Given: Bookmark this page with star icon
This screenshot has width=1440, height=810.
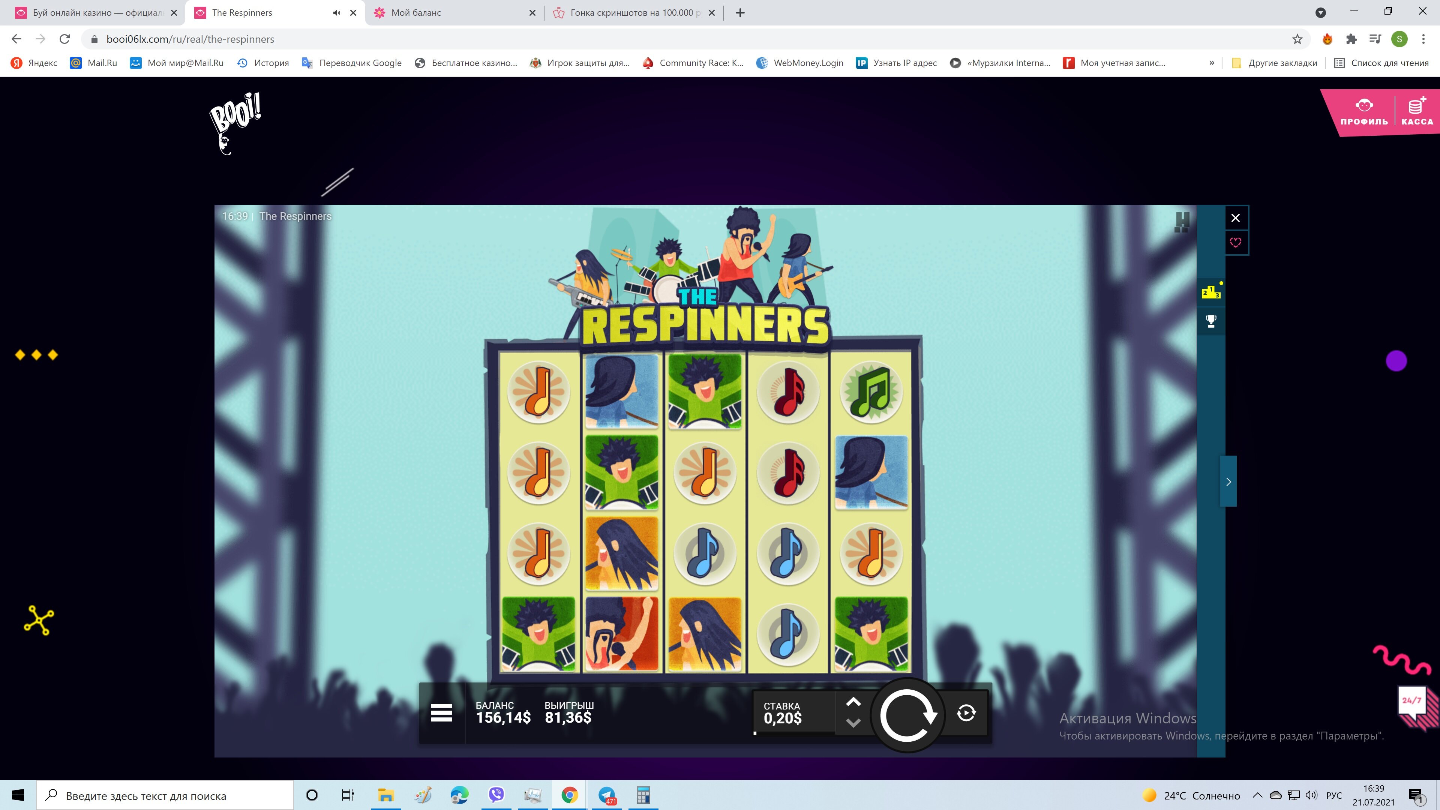Looking at the screenshot, I should click(x=1297, y=39).
